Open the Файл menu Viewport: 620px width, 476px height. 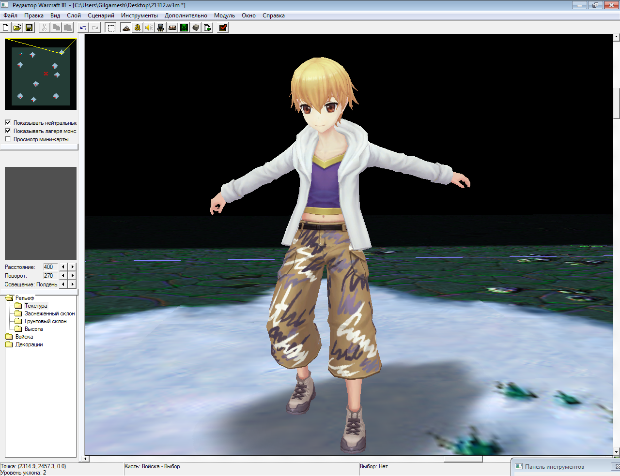10,15
